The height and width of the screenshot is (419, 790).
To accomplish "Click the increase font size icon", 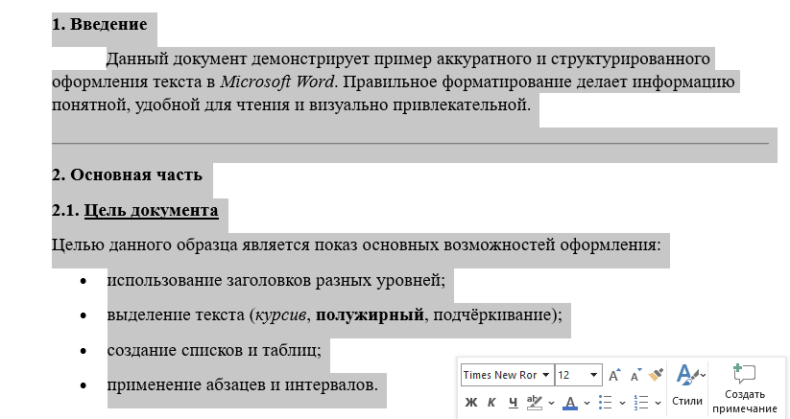I will (614, 375).
